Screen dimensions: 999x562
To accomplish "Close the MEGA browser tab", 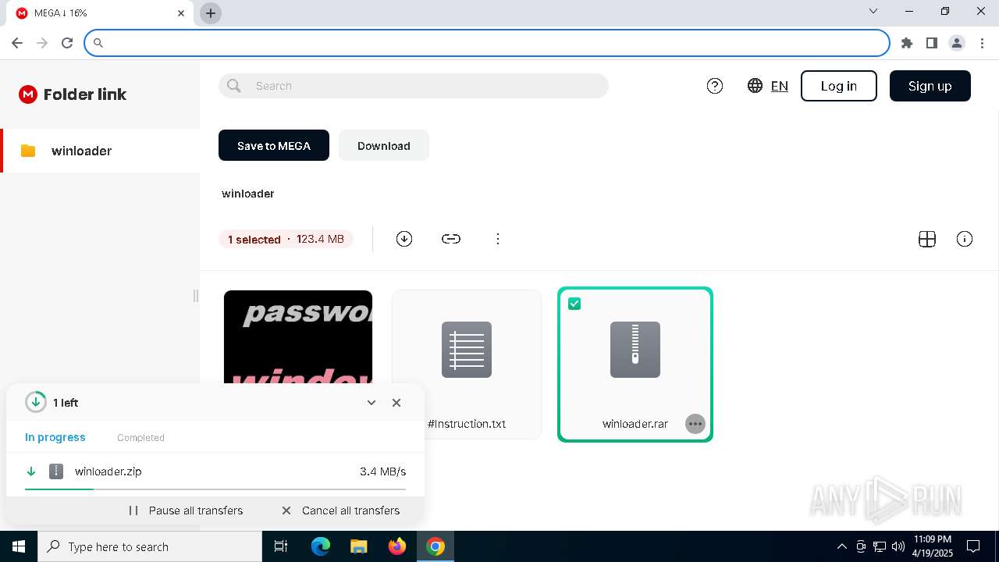I will click(181, 13).
